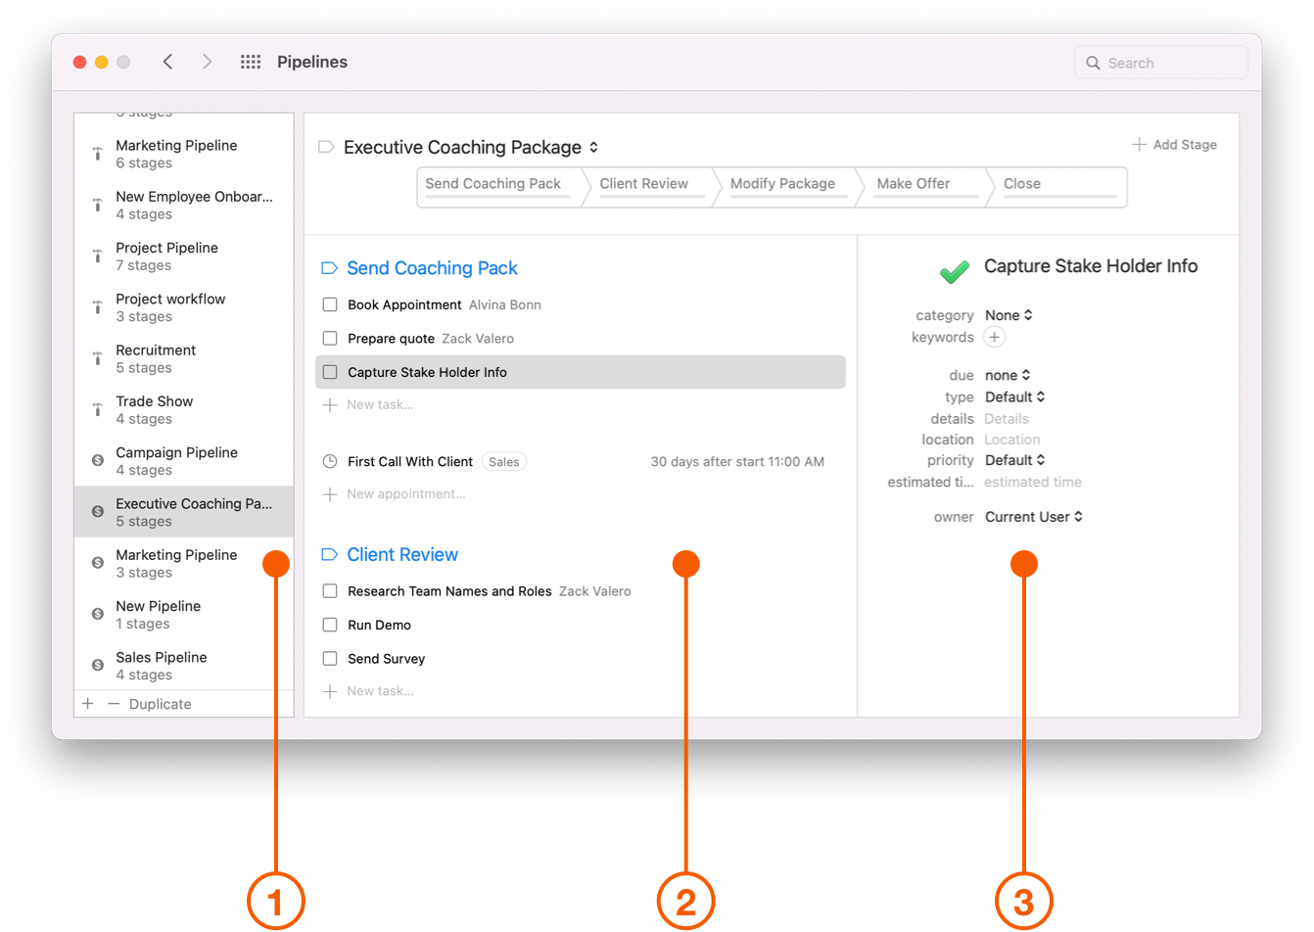Click inside the Search field

(1160, 62)
